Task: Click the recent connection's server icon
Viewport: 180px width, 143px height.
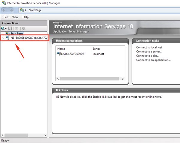Action: click(x=59, y=54)
